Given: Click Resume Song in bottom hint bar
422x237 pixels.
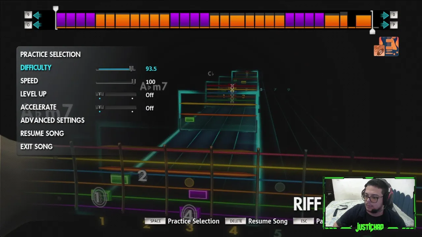Looking at the screenshot, I should tap(268, 221).
